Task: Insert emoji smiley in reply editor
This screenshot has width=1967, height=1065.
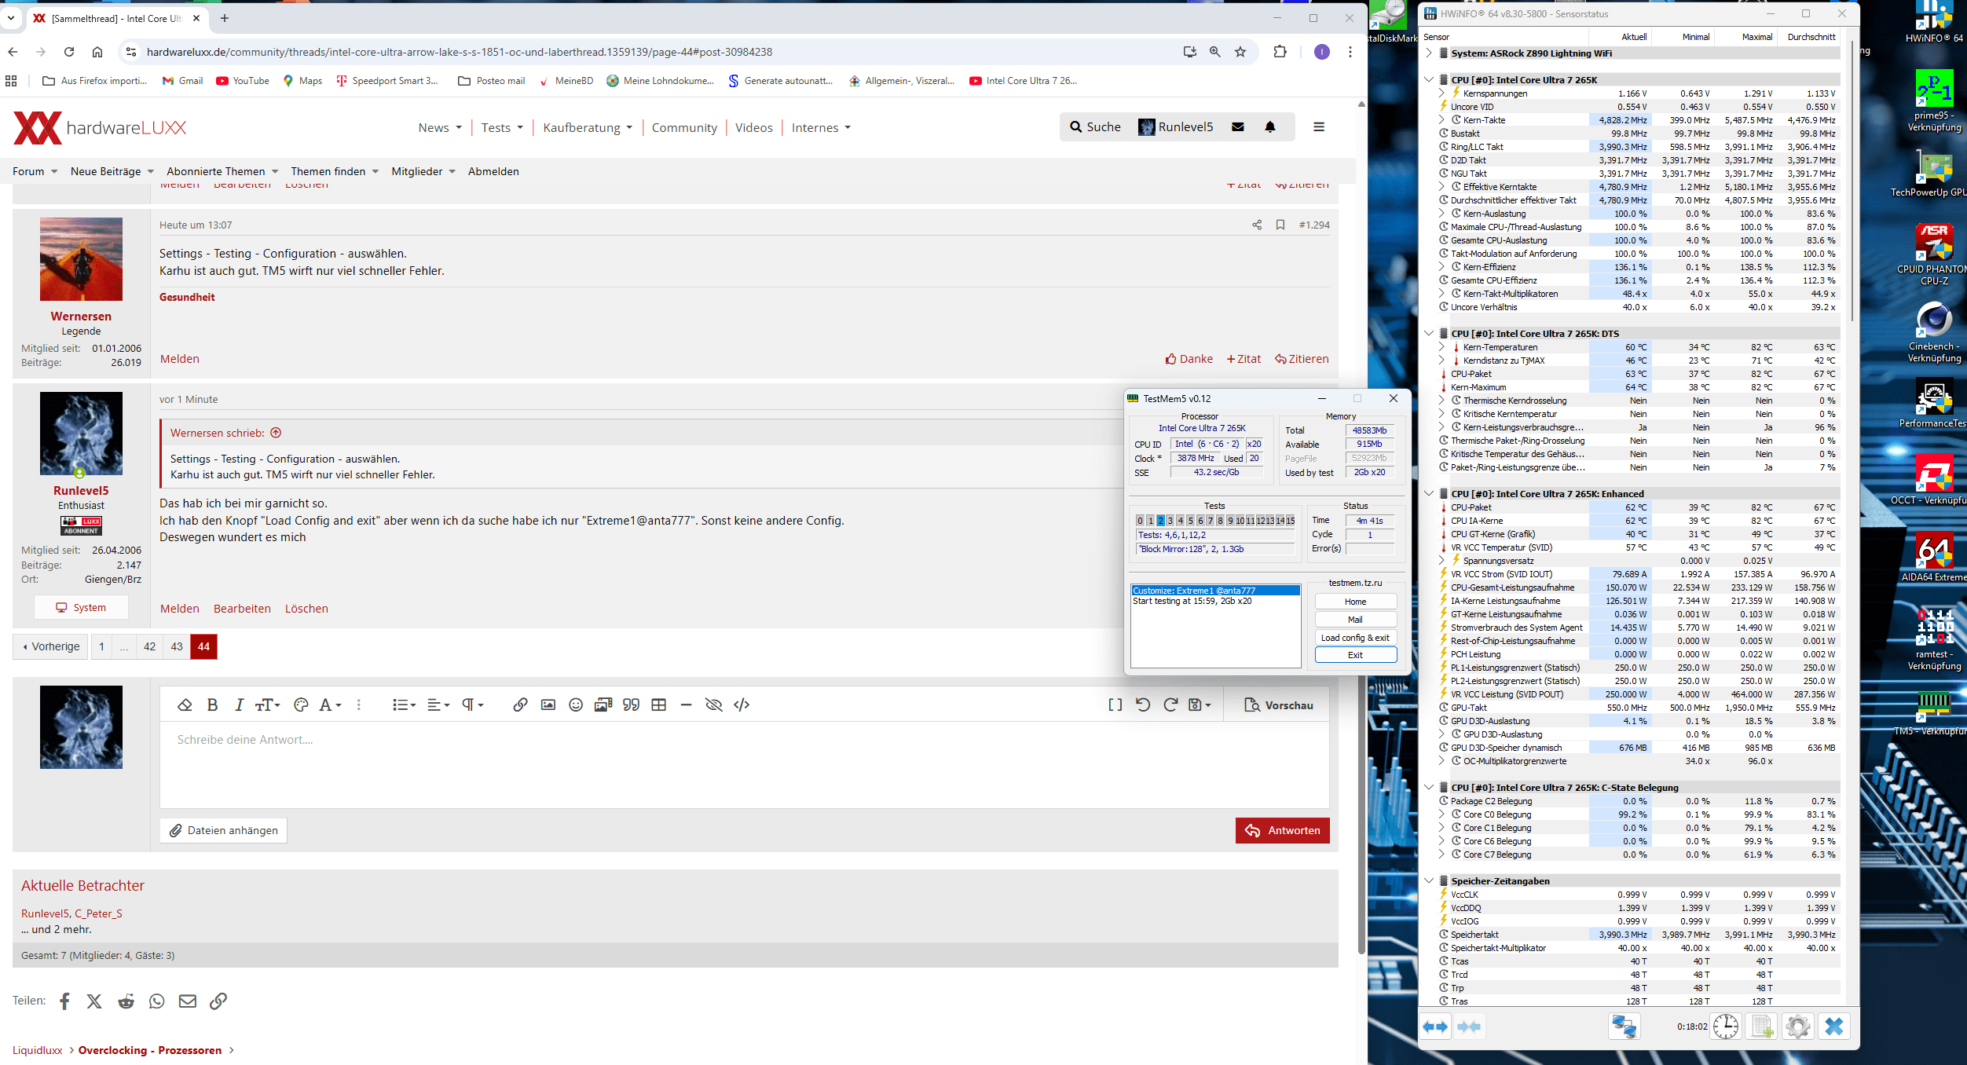Action: [576, 705]
